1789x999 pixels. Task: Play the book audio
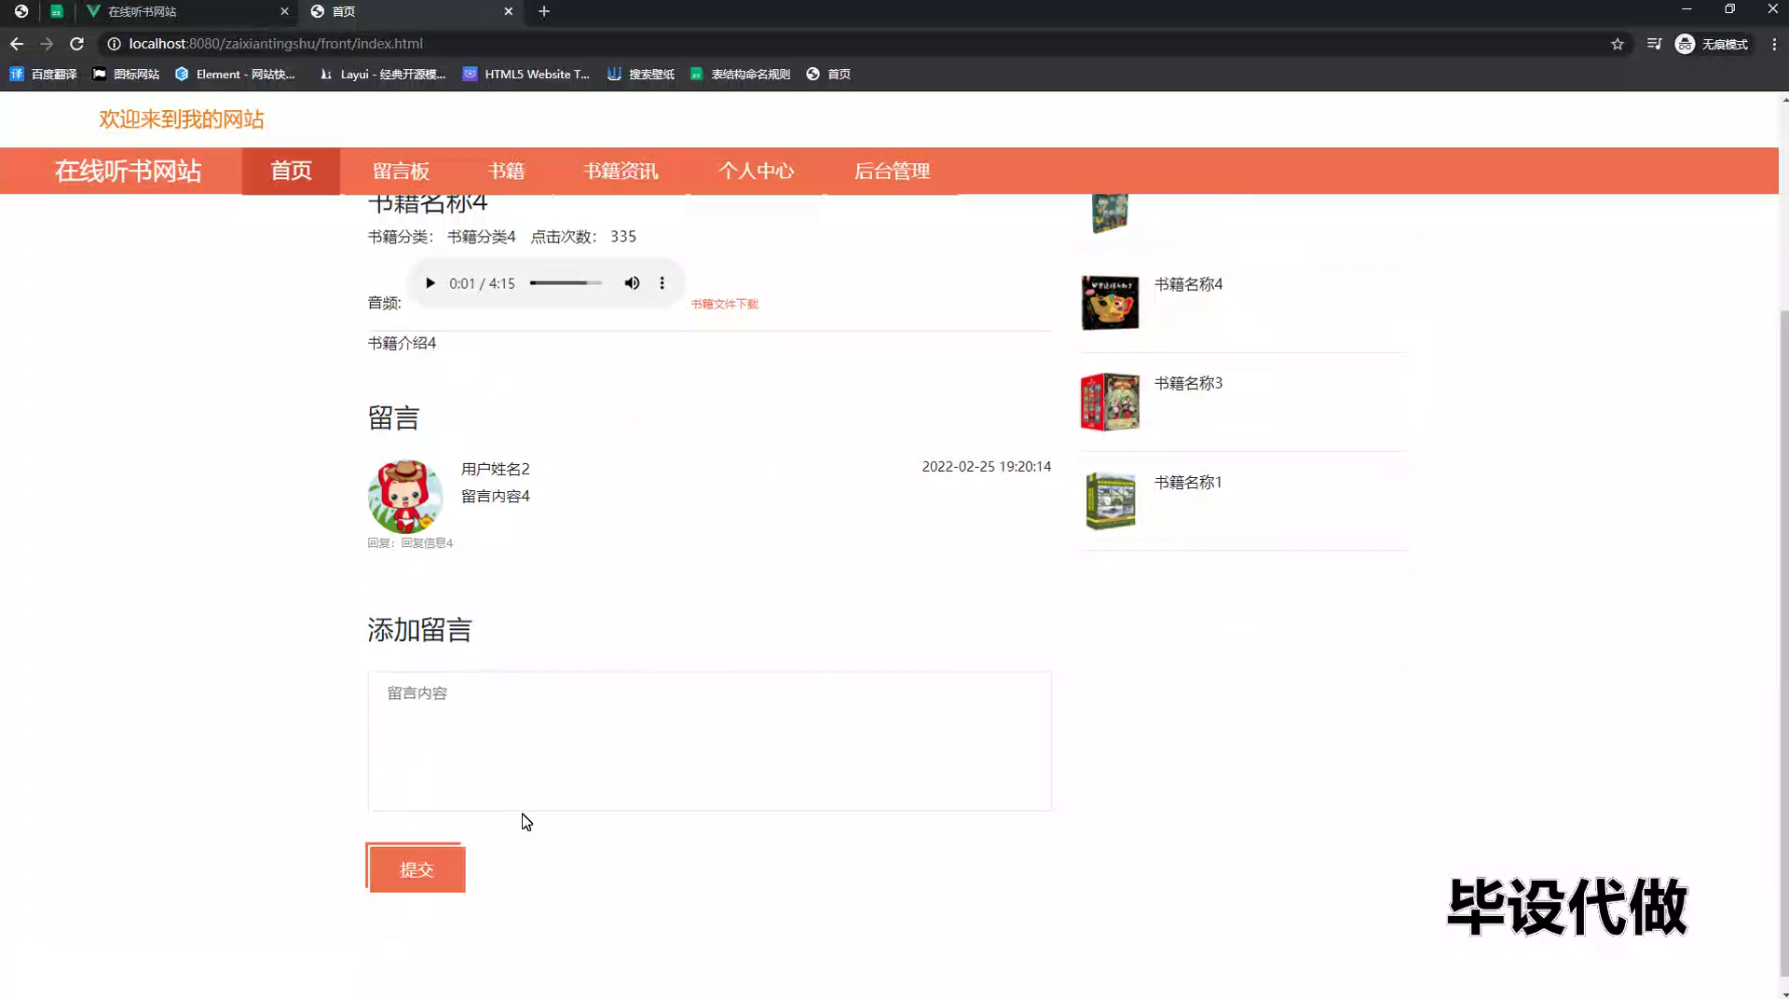coord(430,283)
